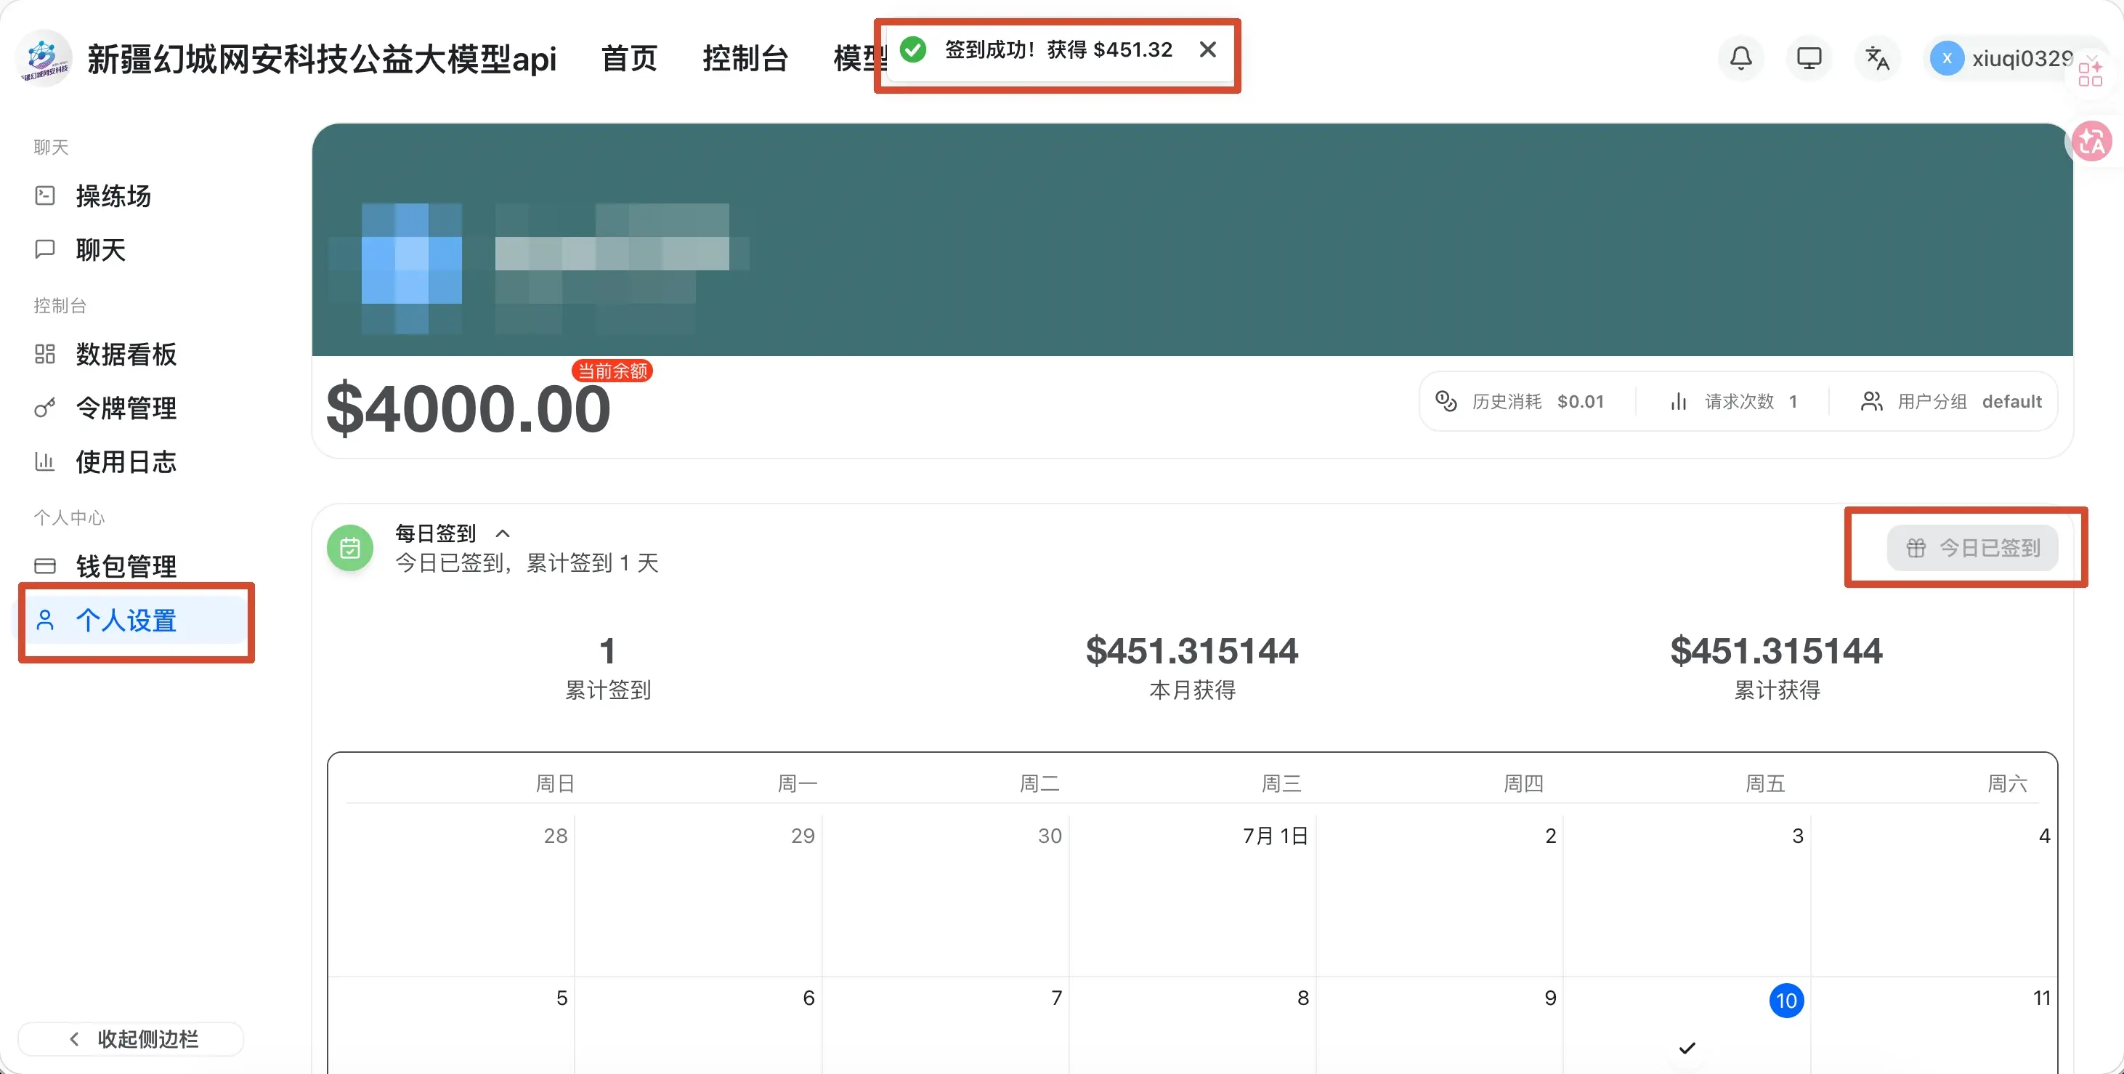Dismiss the check-in success toast
Viewport: 2124px width, 1074px height.
click(x=1208, y=49)
